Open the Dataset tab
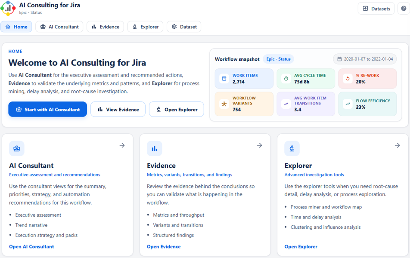 click(x=184, y=27)
